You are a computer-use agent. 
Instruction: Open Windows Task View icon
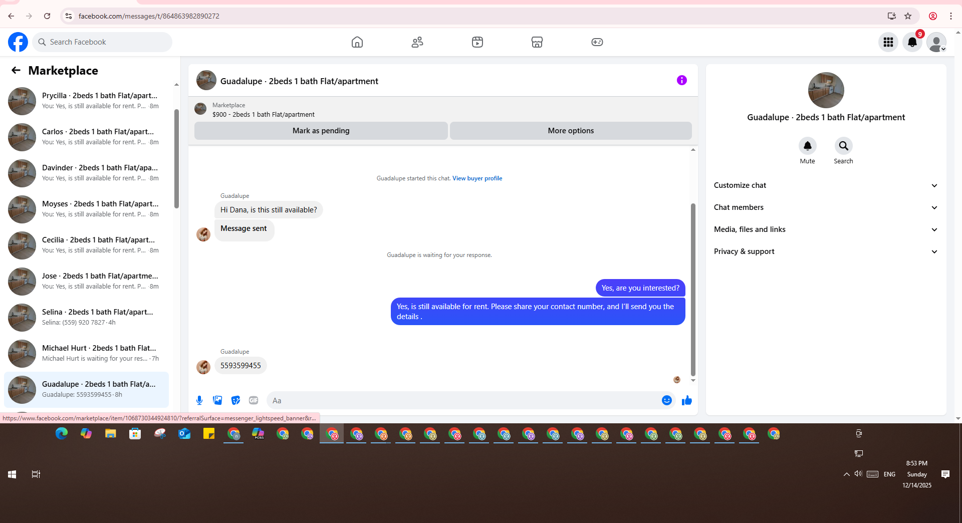point(36,474)
